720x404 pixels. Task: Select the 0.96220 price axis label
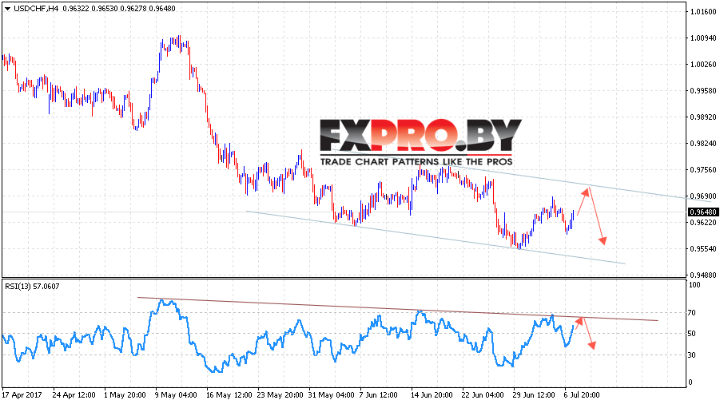(x=703, y=223)
